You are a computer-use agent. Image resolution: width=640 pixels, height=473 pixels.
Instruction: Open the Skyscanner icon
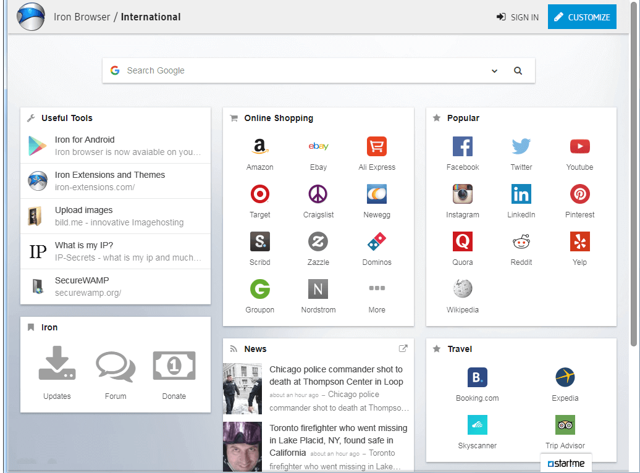(x=477, y=425)
